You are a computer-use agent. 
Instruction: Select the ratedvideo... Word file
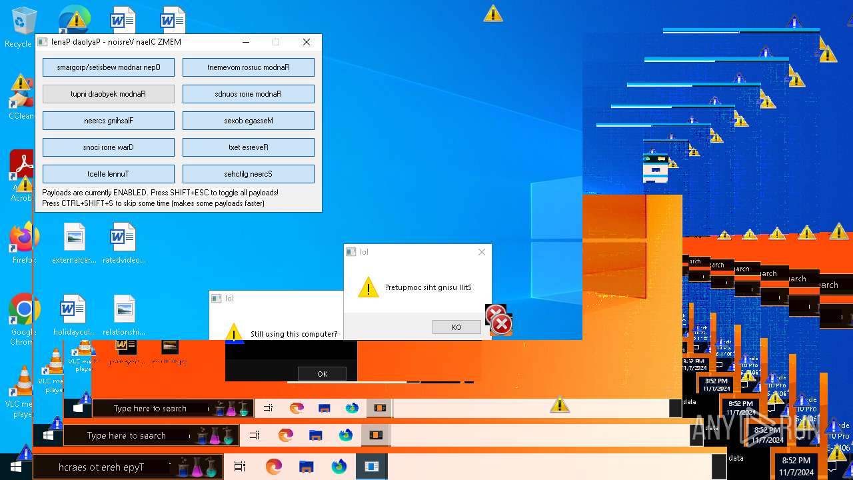coord(123,243)
